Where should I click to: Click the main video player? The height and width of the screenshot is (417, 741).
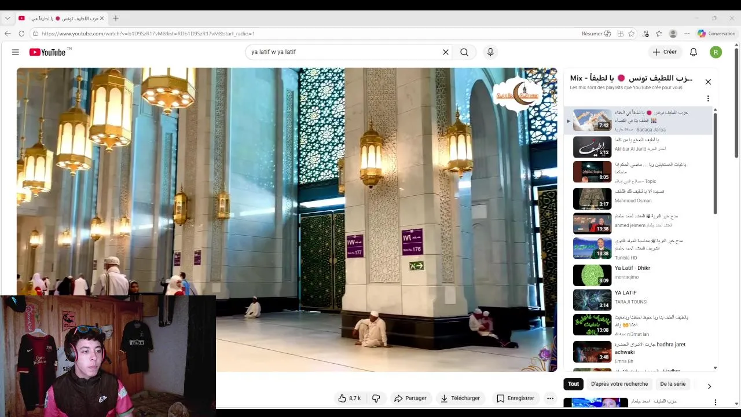click(287, 220)
